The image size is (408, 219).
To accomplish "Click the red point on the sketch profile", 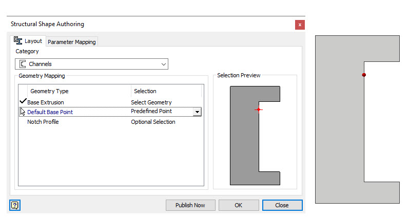I will point(364,75).
